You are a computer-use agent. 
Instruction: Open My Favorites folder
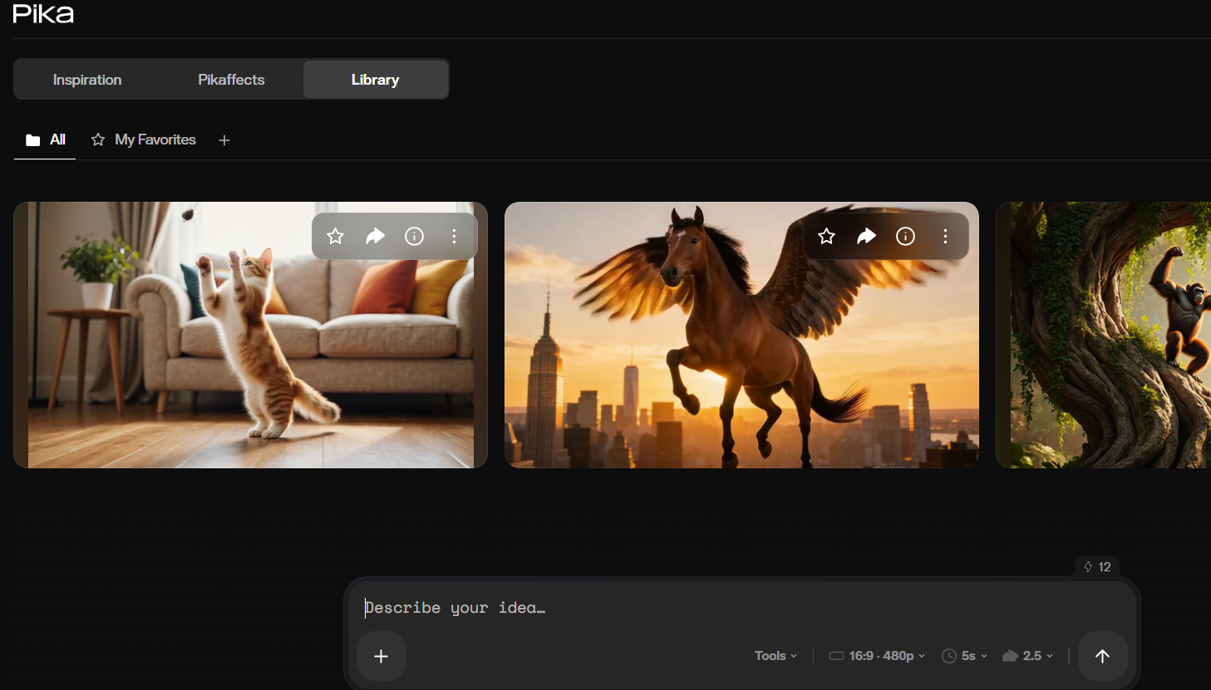tap(144, 139)
